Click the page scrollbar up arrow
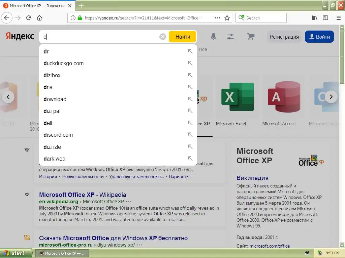 click(x=342, y=28)
